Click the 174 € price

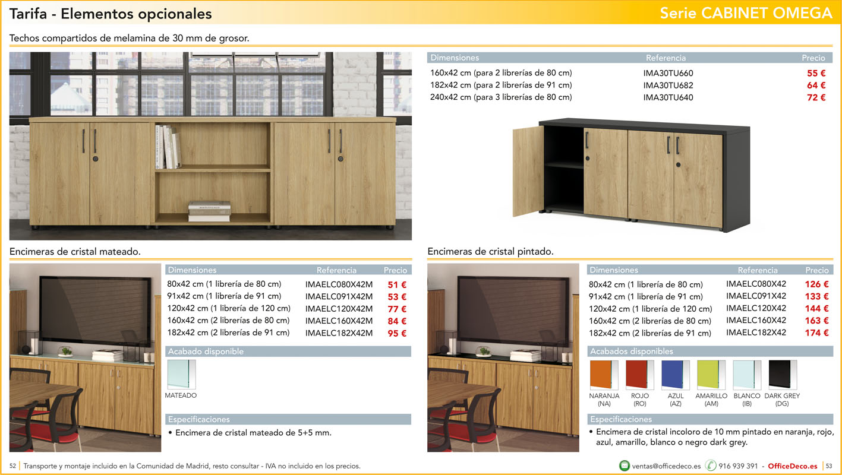pyautogui.click(x=817, y=332)
